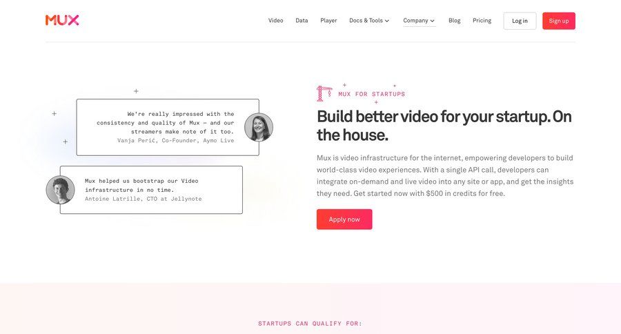Open the Video nav item
Image resolution: width=621 pixels, height=334 pixels.
[x=275, y=21]
